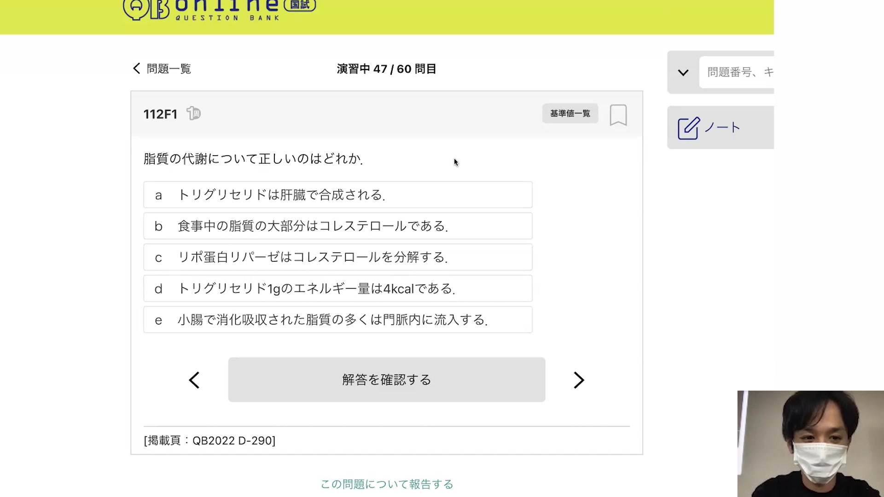The height and width of the screenshot is (497, 884).
Task: Click the presenter webcam thumbnail
Action: 810,444
